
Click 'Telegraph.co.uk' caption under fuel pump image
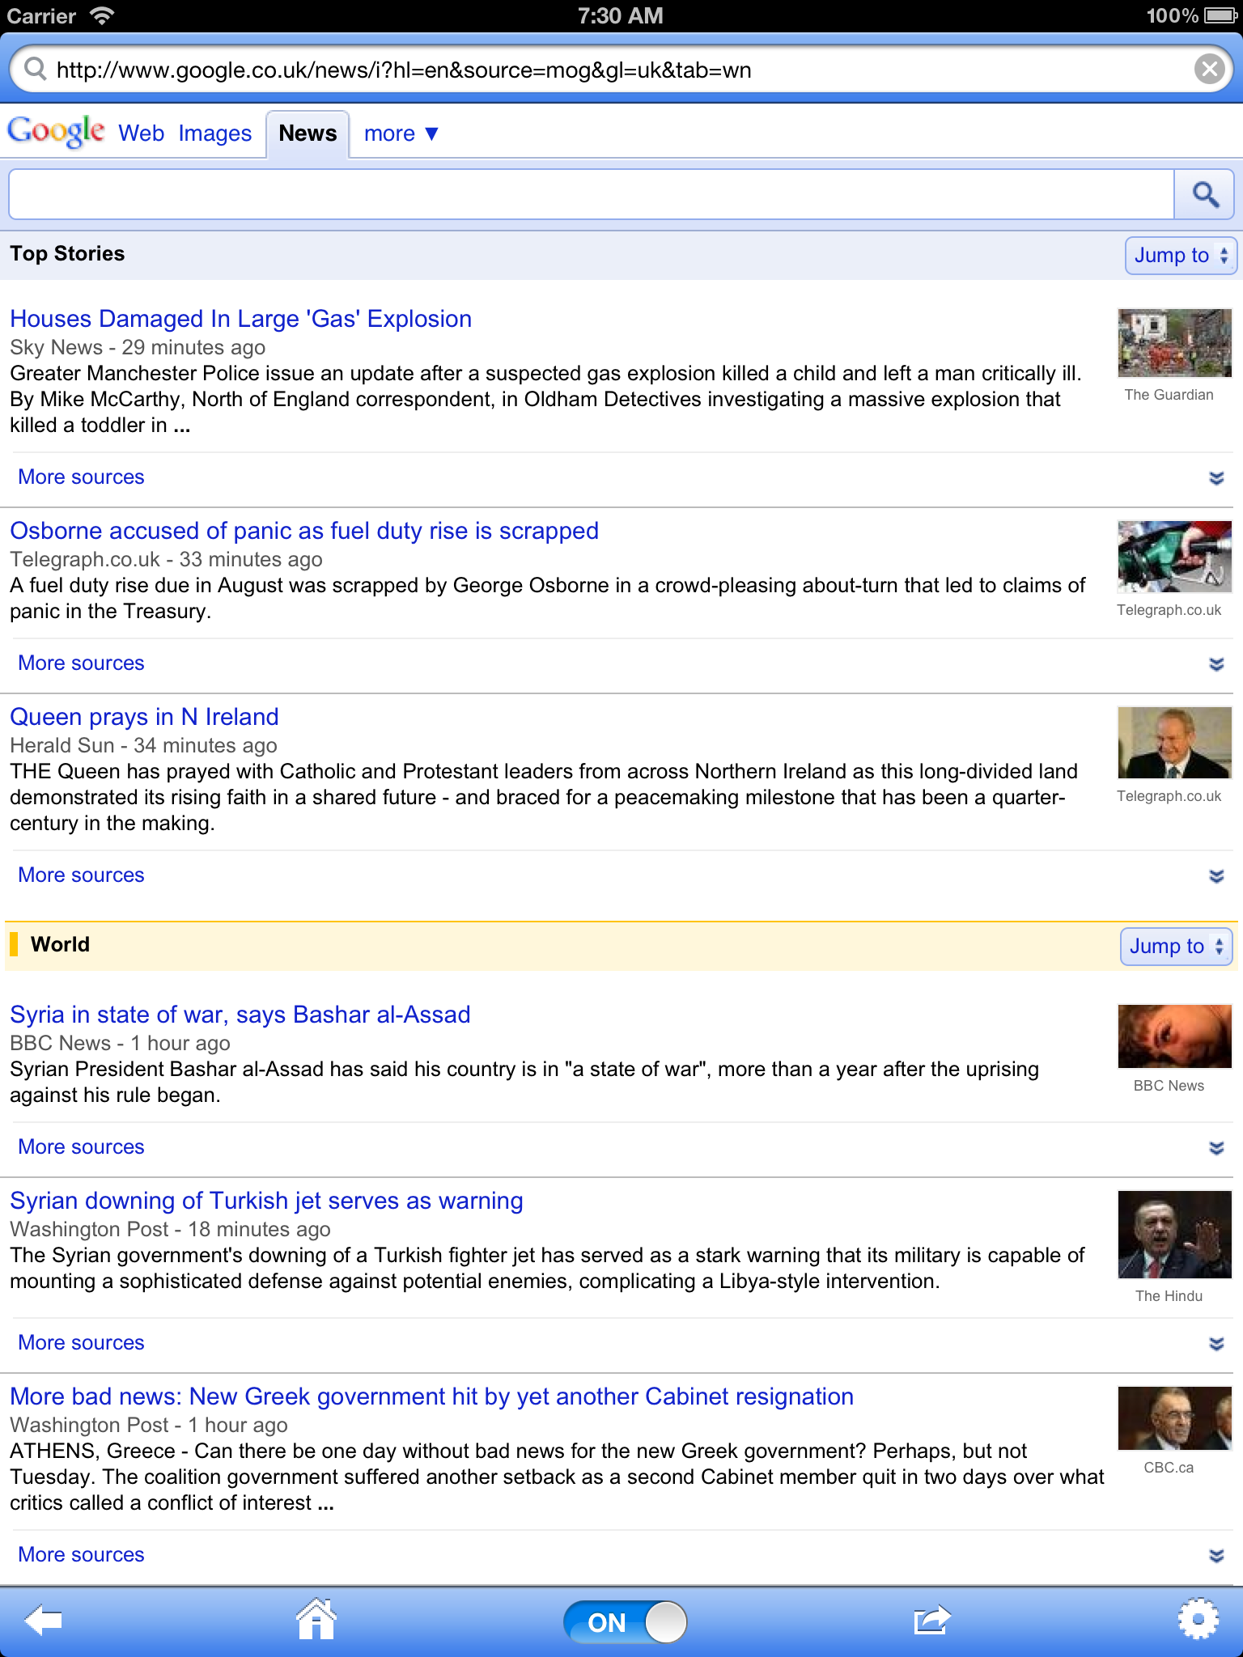tap(1169, 610)
